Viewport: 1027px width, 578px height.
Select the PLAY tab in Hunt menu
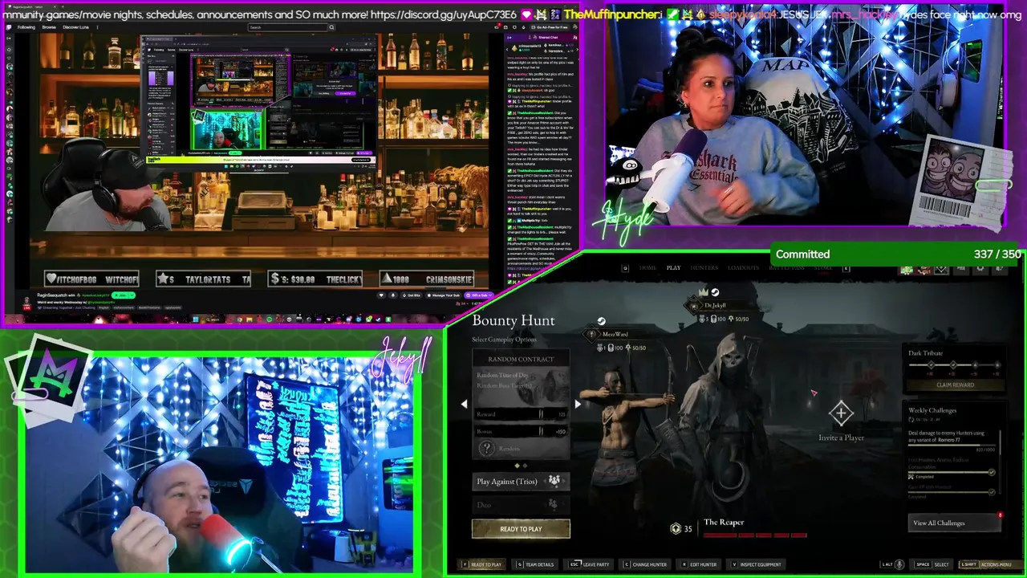673,268
